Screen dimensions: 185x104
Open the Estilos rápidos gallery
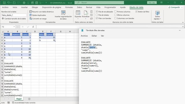pos(157,15)
